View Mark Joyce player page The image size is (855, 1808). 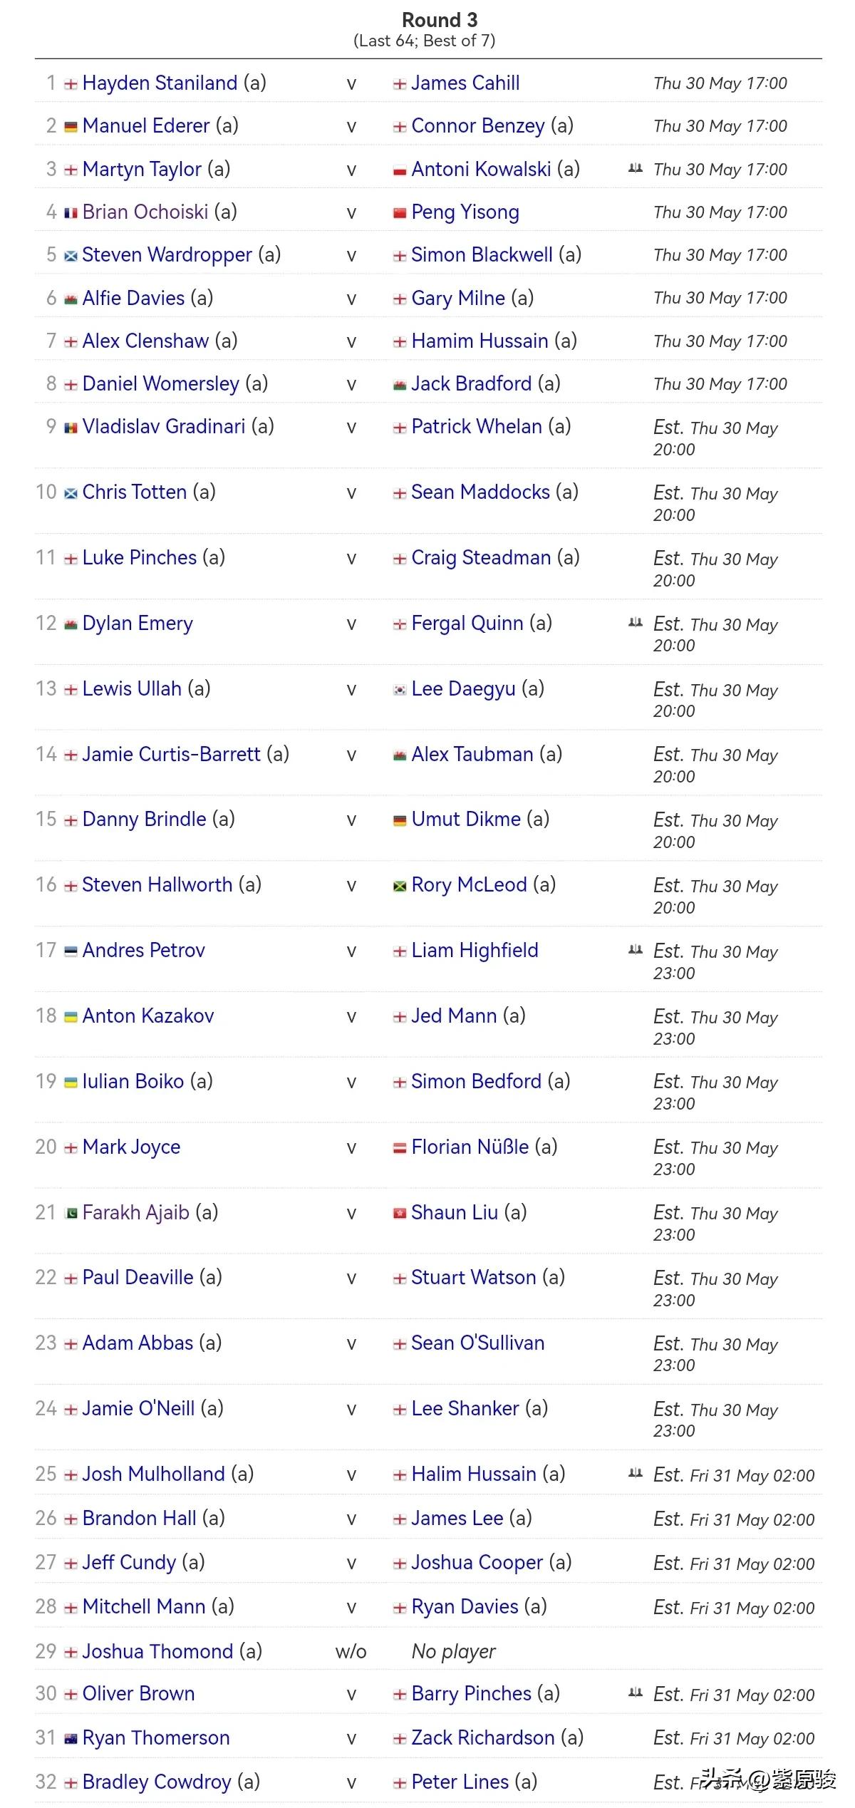coord(131,1147)
